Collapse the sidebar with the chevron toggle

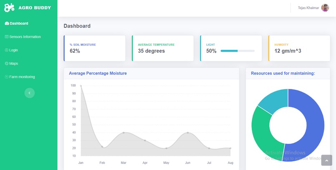pyautogui.click(x=30, y=93)
